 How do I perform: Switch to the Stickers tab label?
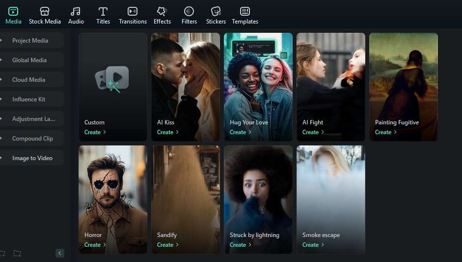[x=216, y=22]
